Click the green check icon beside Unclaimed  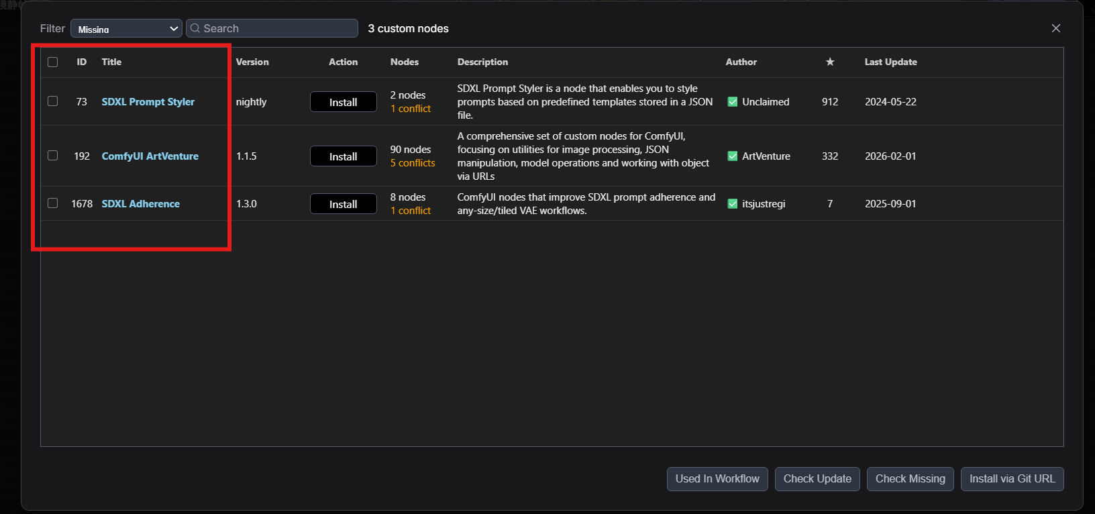[733, 102]
